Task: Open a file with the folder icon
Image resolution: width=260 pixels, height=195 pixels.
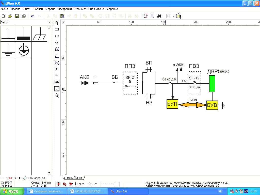Action: coord(10,16)
